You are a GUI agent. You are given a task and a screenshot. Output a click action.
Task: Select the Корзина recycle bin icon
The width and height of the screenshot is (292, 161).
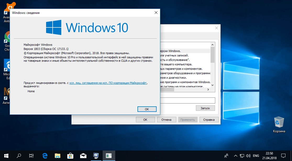pyautogui.click(x=279, y=125)
